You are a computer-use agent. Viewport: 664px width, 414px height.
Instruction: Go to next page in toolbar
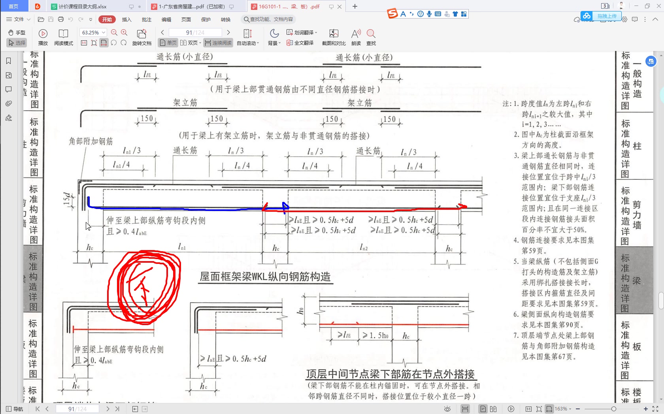pos(228,32)
